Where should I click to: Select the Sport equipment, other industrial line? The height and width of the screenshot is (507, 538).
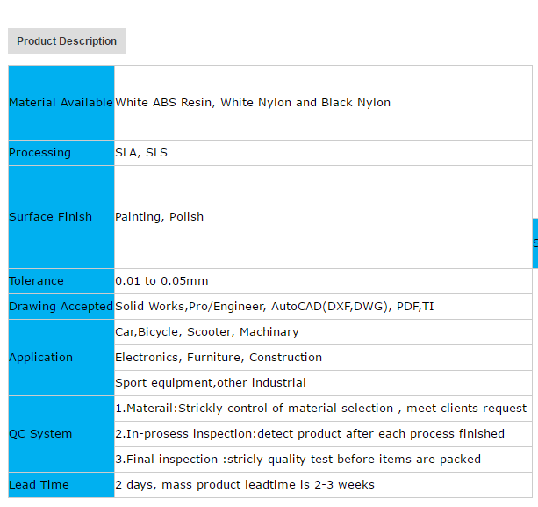tap(211, 383)
